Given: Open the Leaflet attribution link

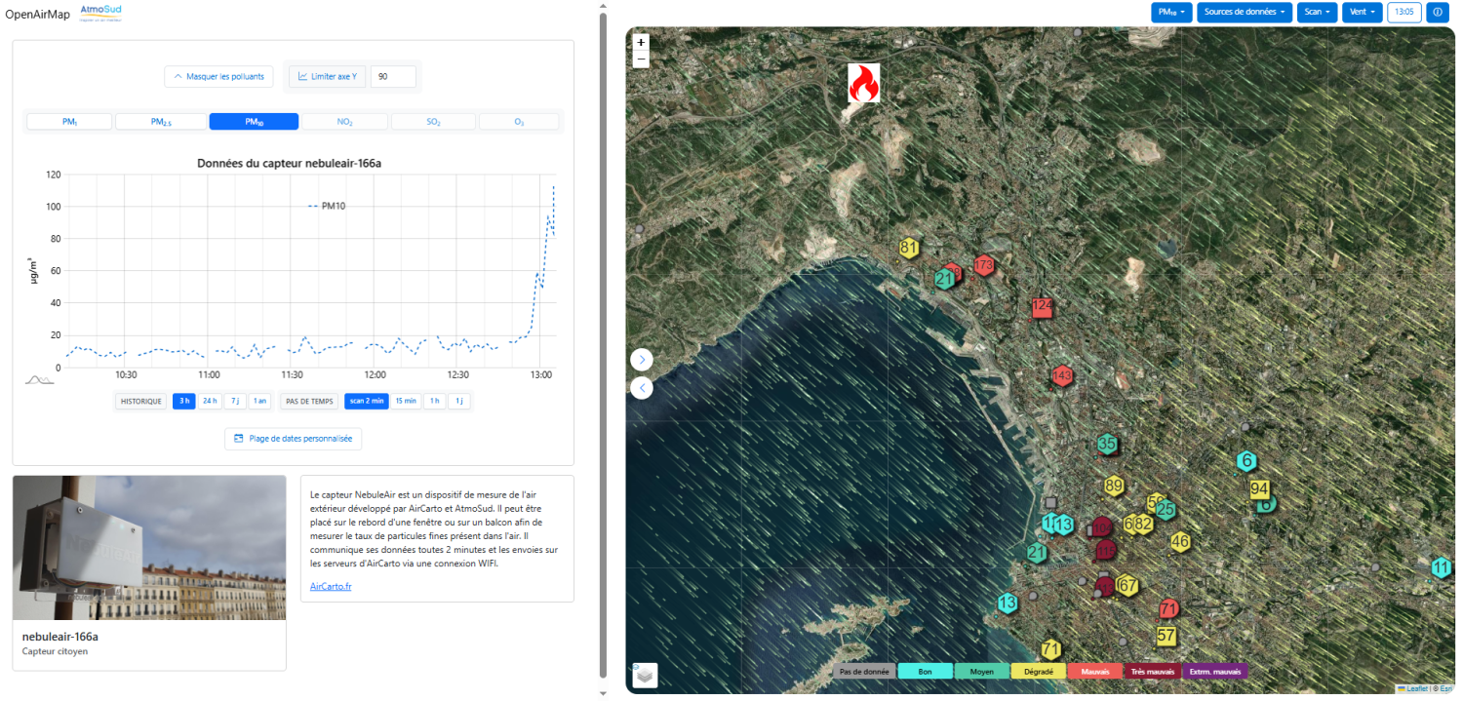Looking at the screenshot, I should click(x=1413, y=688).
